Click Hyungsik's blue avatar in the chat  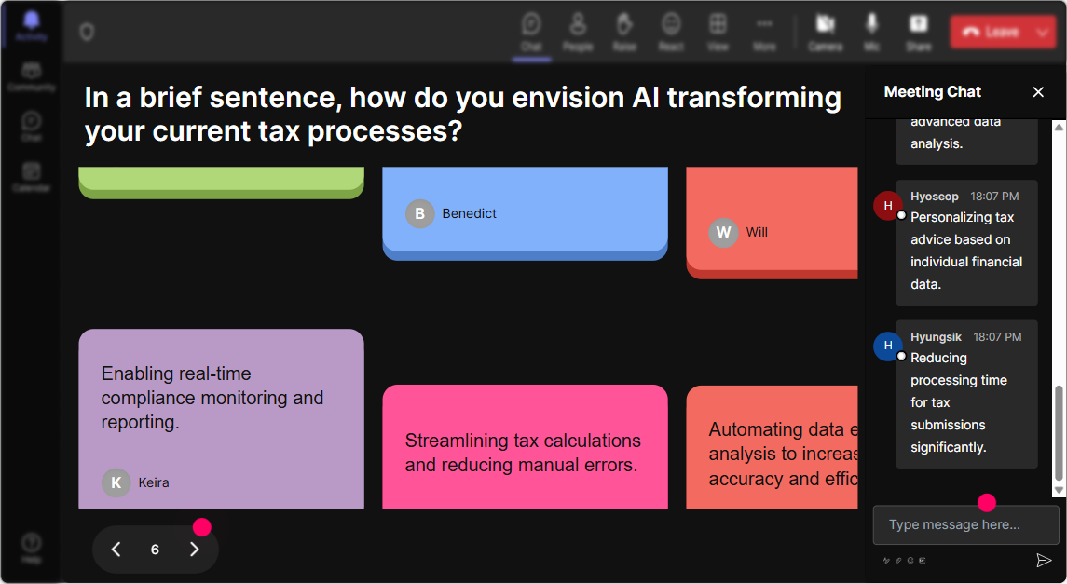888,346
